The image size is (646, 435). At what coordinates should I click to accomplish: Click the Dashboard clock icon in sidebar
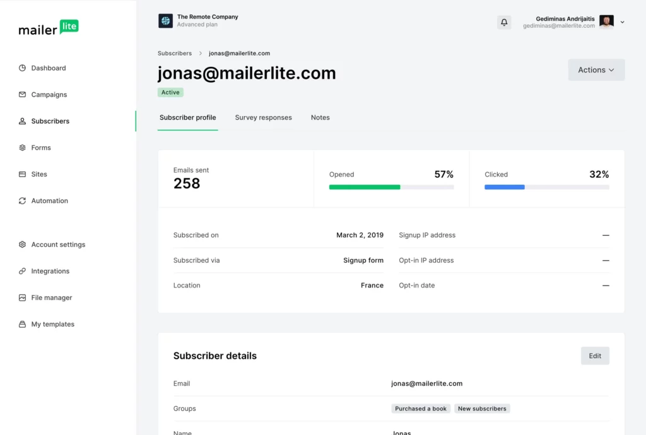(22, 68)
